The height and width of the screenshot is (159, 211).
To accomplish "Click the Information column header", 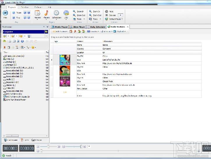I will pos(107,41).
